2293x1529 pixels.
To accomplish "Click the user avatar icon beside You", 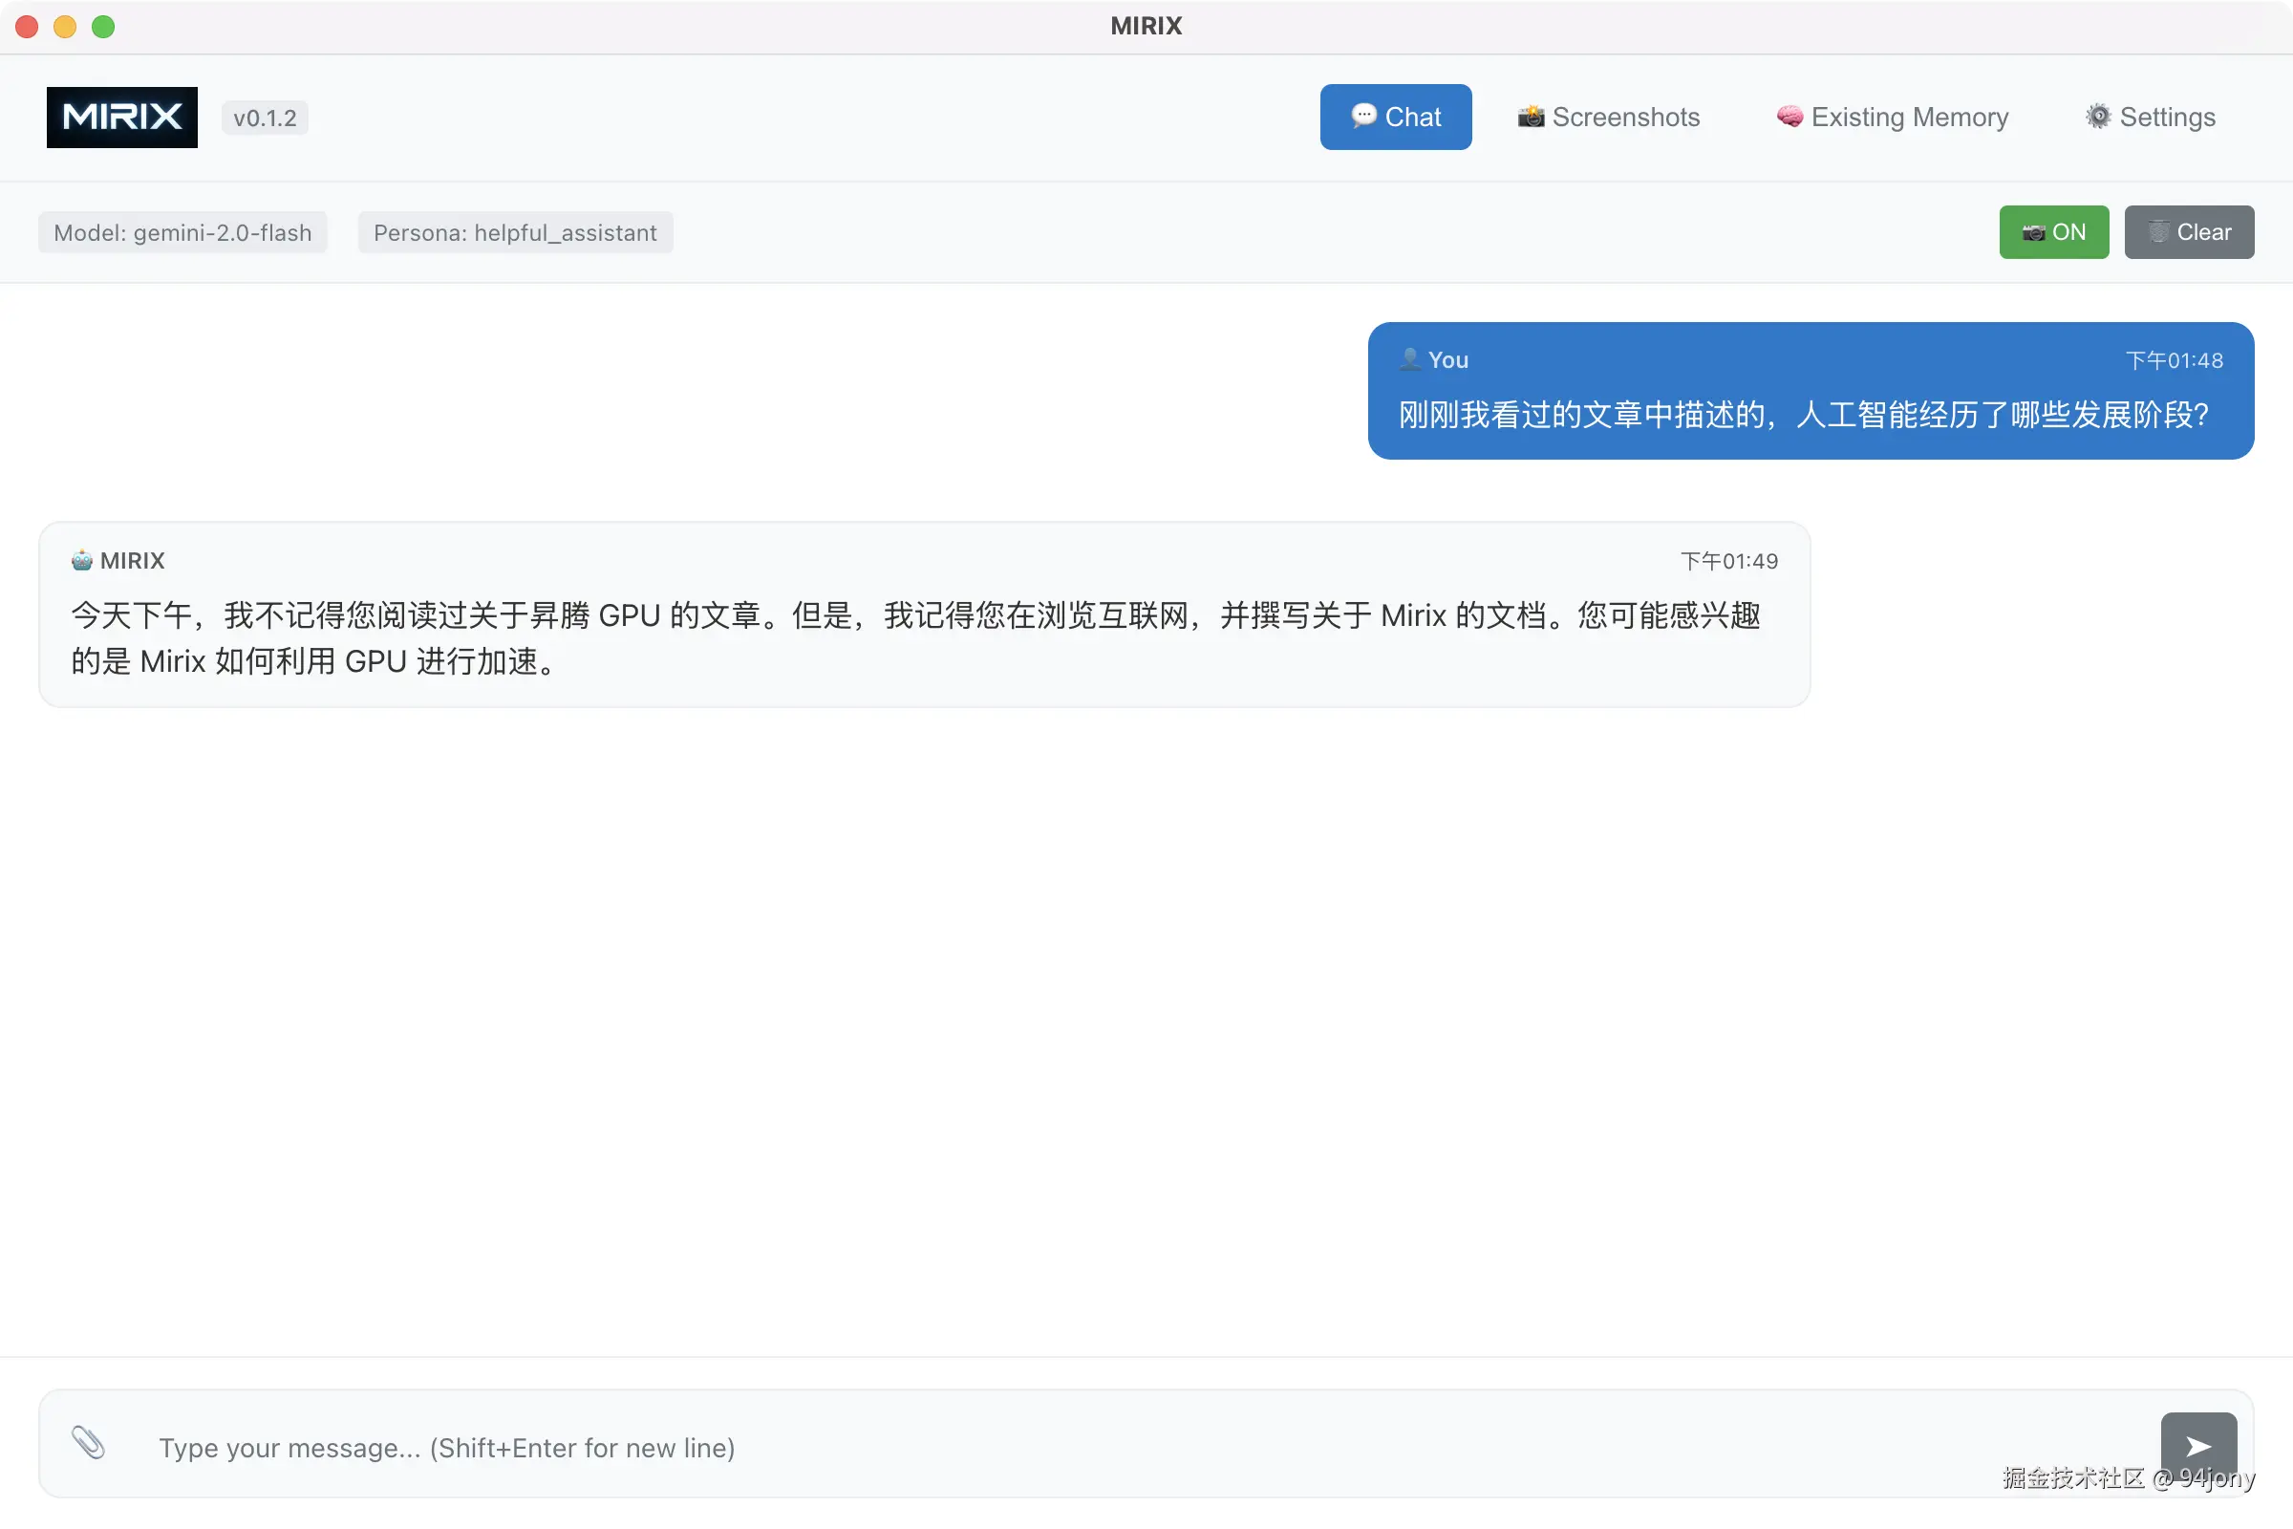I will (x=1410, y=359).
